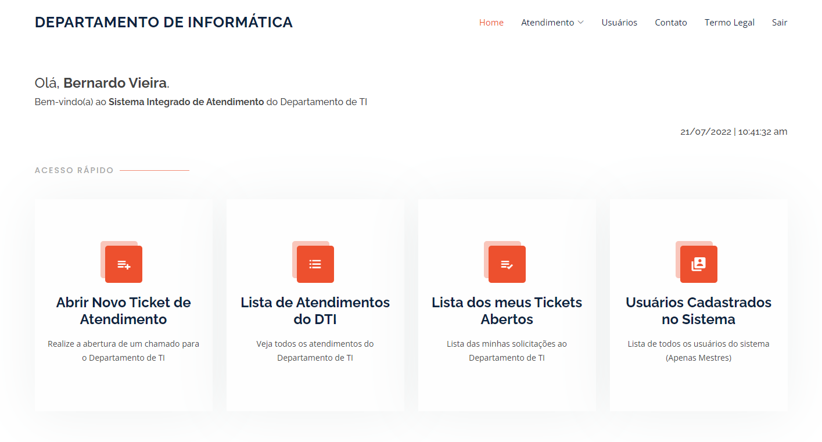Open the Lista dos meus Tickets Abertos heading

click(x=507, y=311)
